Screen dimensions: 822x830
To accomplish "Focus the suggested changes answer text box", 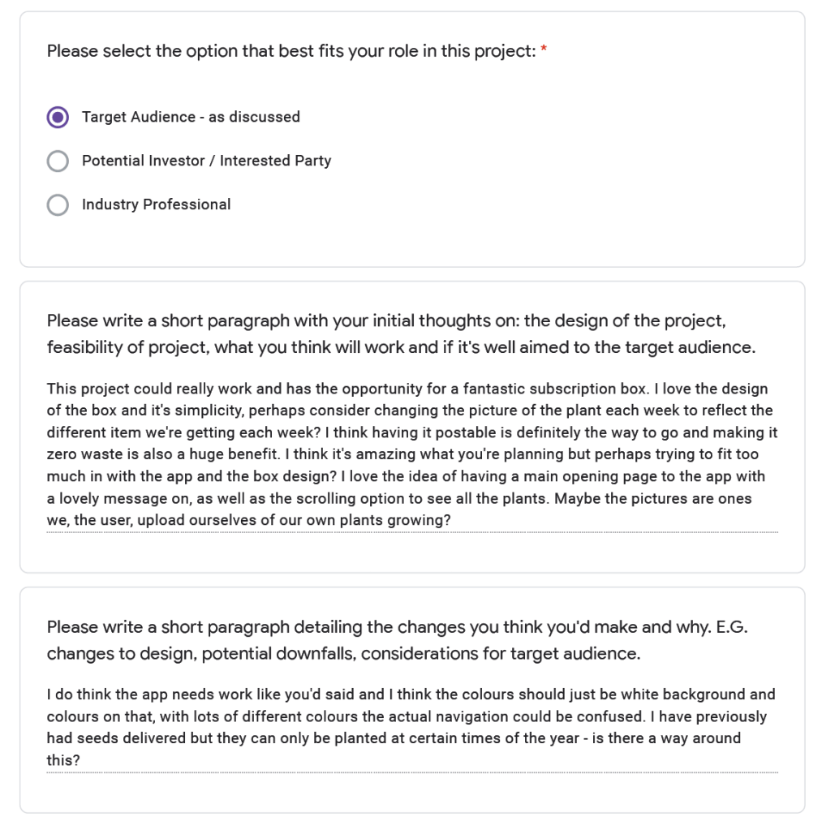I will pos(411,728).
